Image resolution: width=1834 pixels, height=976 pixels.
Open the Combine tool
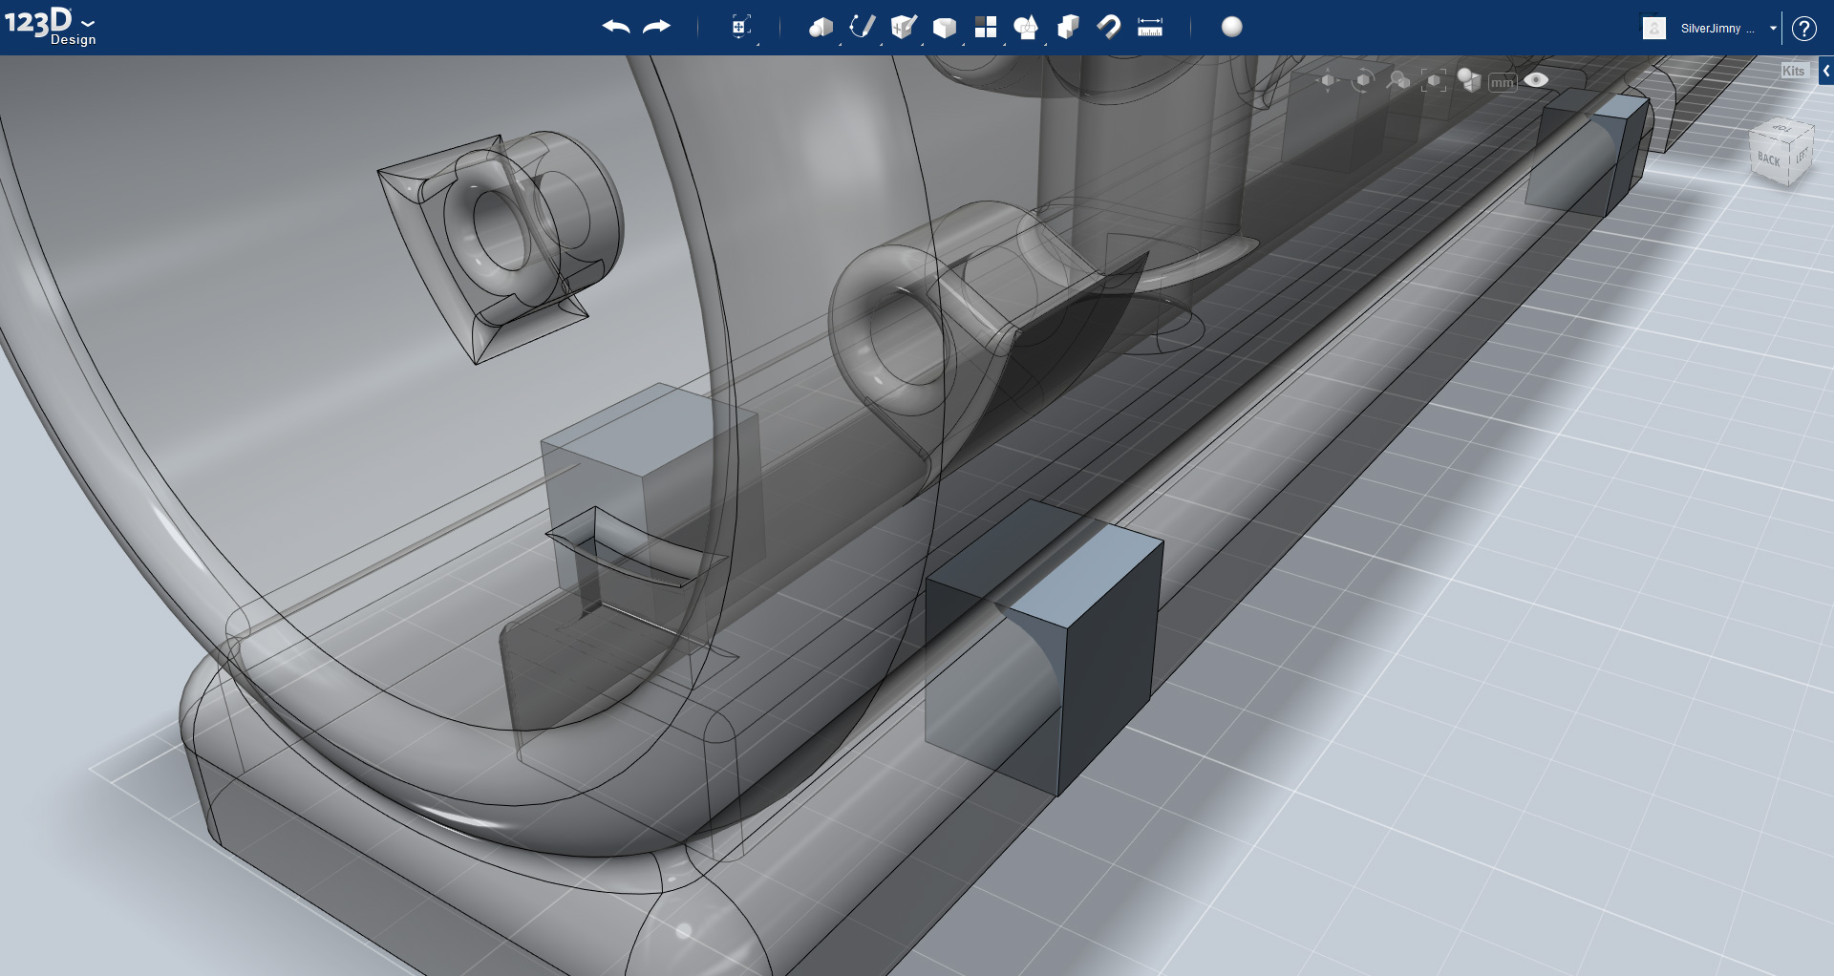(1068, 27)
